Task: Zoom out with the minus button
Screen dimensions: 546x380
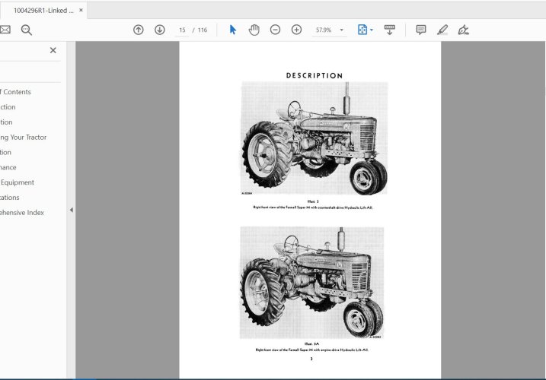Action: point(275,30)
